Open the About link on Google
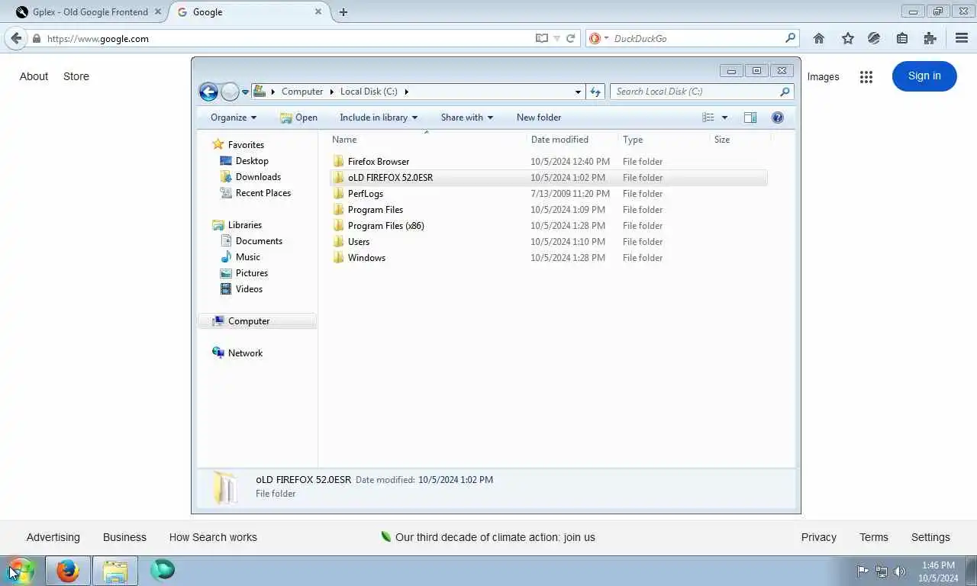This screenshot has height=586, width=977. click(34, 76)
